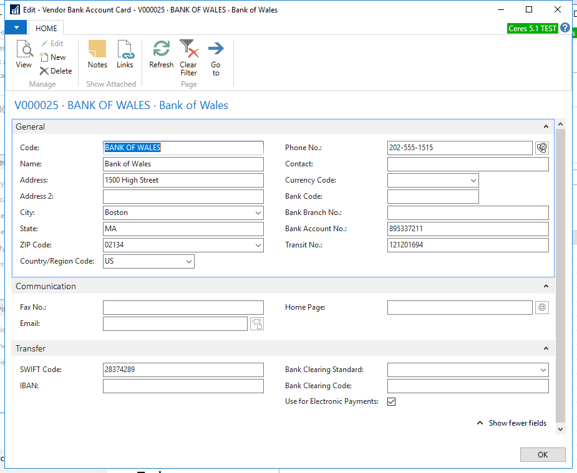Click Show fewer fields link
Viewport: 577px width, 473px height.
click(517, 423)
